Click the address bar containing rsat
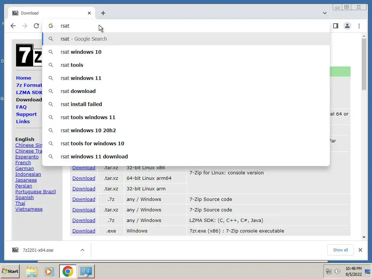This screenshot has width=372, height=279. point(186,26)
